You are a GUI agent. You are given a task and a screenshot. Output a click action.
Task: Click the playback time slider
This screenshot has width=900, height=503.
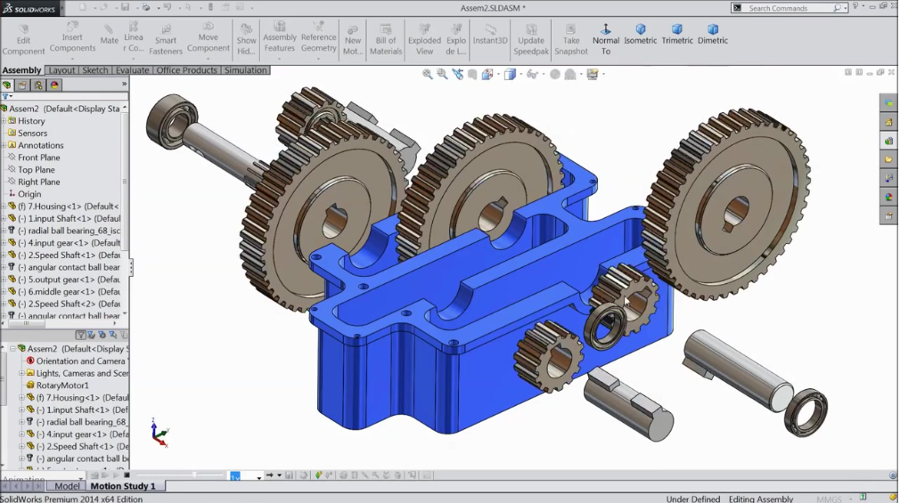[x=180, y=475]
